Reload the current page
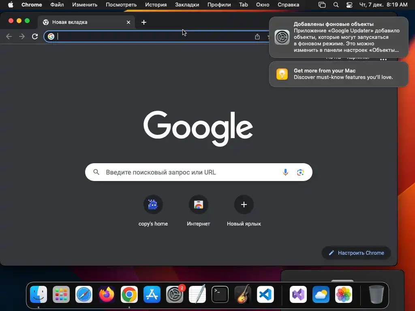 coord(35,36)
